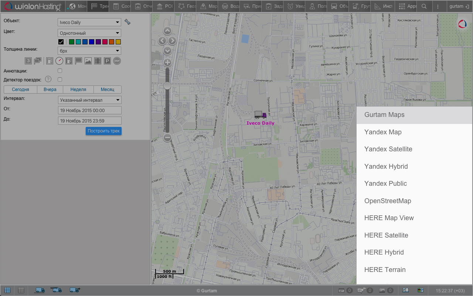Open Apps tab in top bar
This screenshot has width=473, height=296.
point(406,6)
